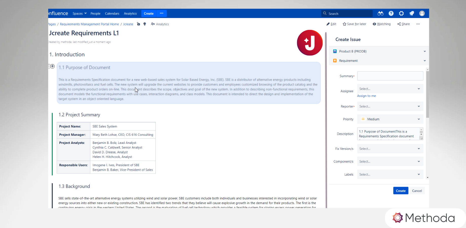Open the Fix Version/s dropdown

(x=390, y=149)
